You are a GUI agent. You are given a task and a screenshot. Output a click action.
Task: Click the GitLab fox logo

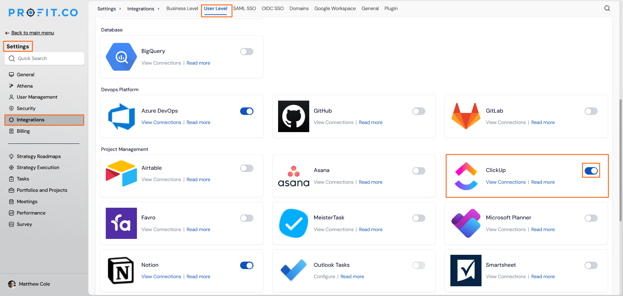(x=466, y=116)
